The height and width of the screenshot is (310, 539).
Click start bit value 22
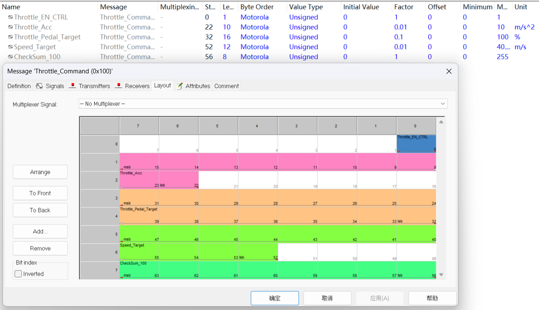coord(209,27)
